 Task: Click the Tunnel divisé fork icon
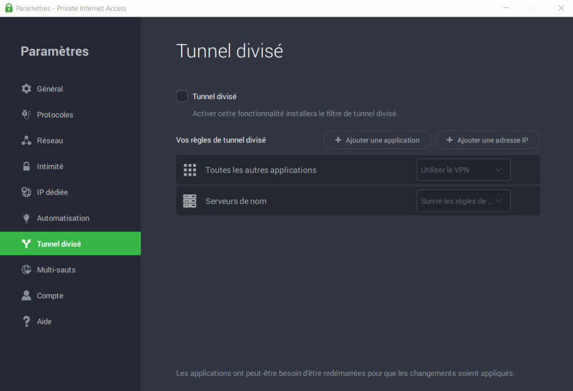(x=26, y=244)
